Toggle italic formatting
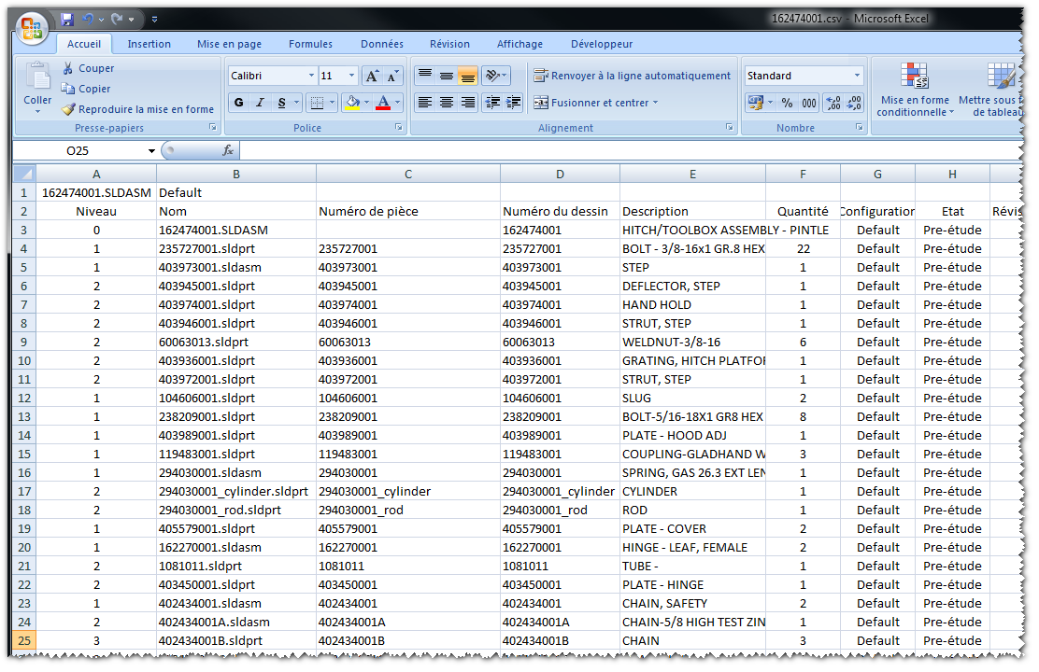 pyautogui.click(x=261, y=103)
